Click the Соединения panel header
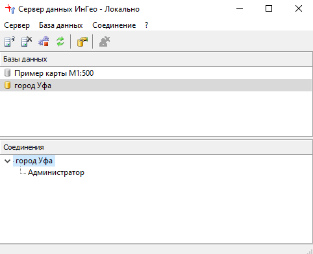 click(x=156, y=147)
